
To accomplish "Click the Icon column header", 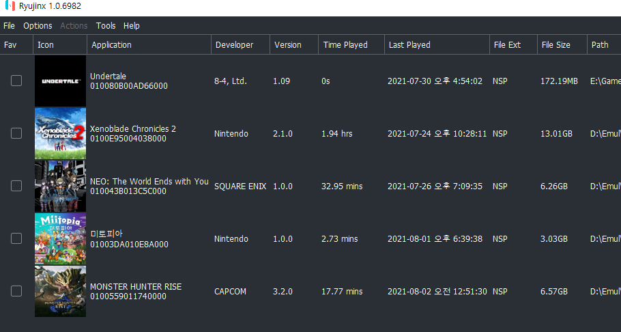I will 60,45.
